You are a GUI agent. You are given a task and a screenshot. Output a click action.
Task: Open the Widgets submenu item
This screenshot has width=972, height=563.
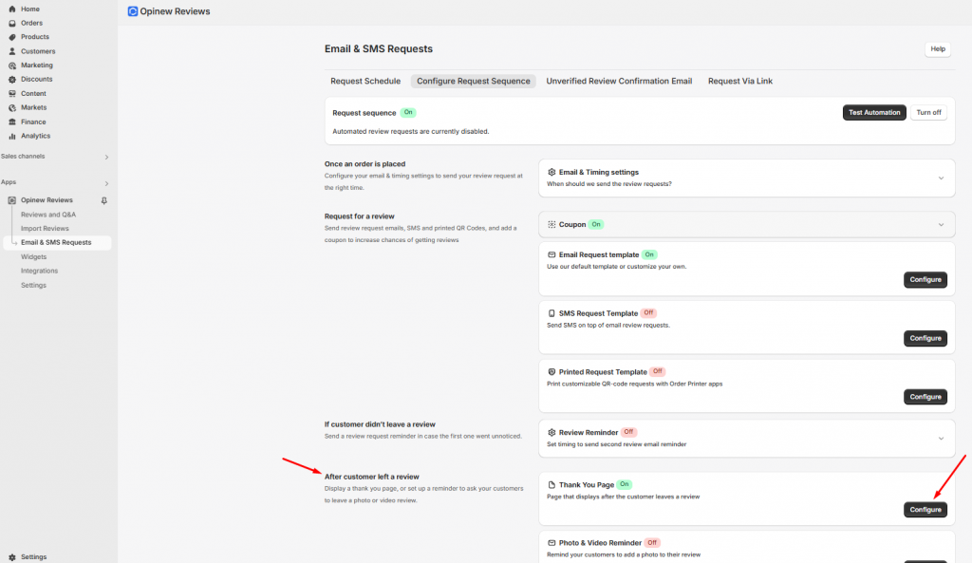pos(33,256)
